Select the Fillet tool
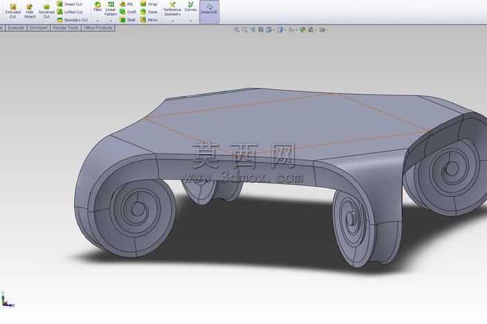Image resolution: width=487 pixels, height=324 pixels. click(x=98, y=7)
